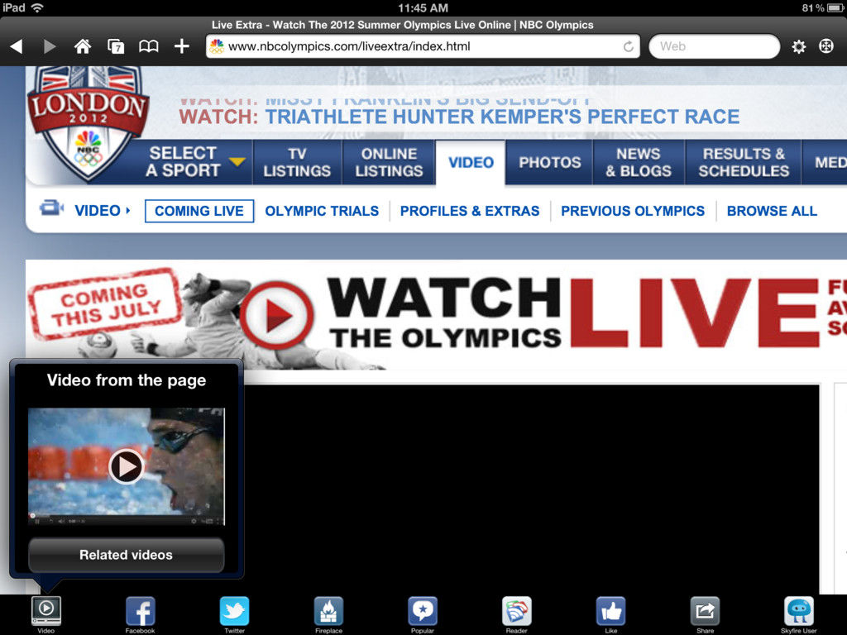Screen dimensions: 847x635
Task: Open the Olympic Trials link
Action: click(322, 211)
